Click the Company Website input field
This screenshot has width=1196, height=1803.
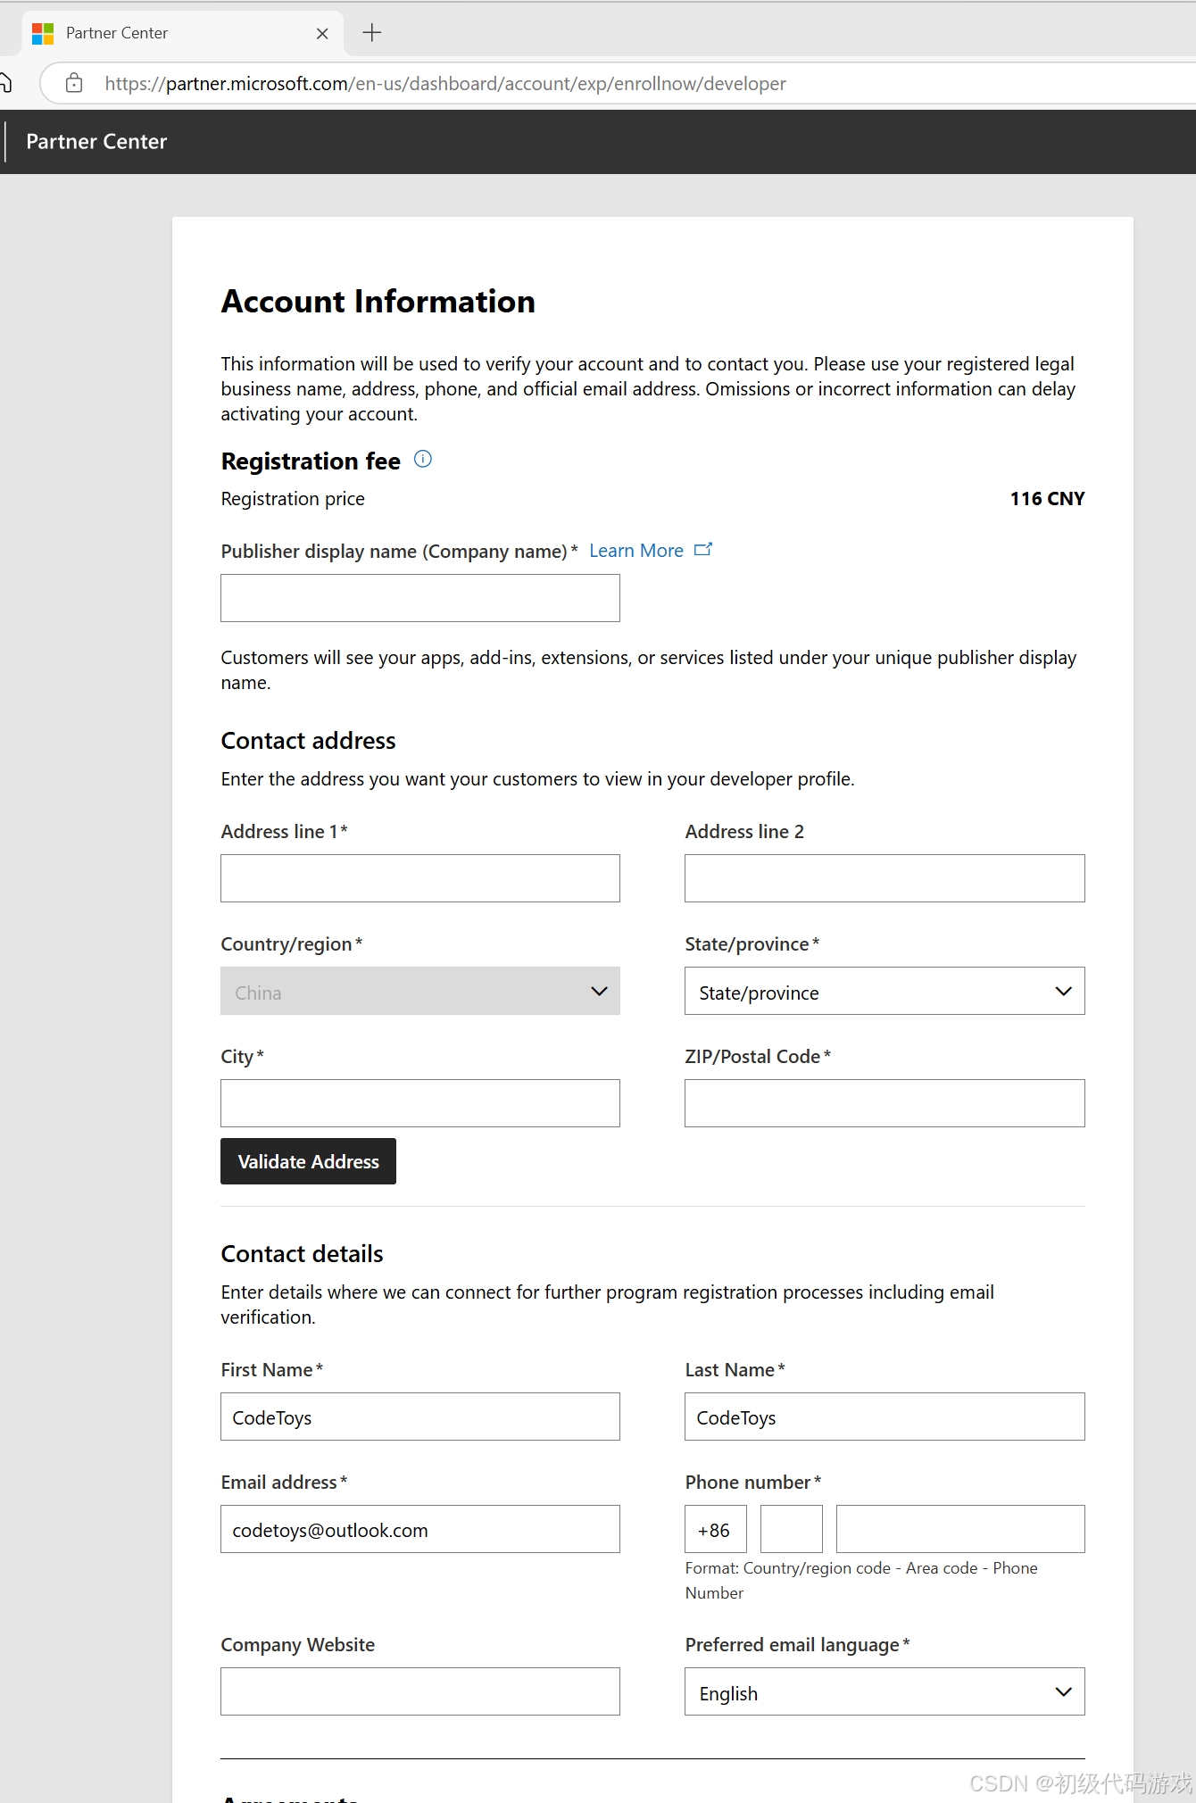(x=419, y=1691)
